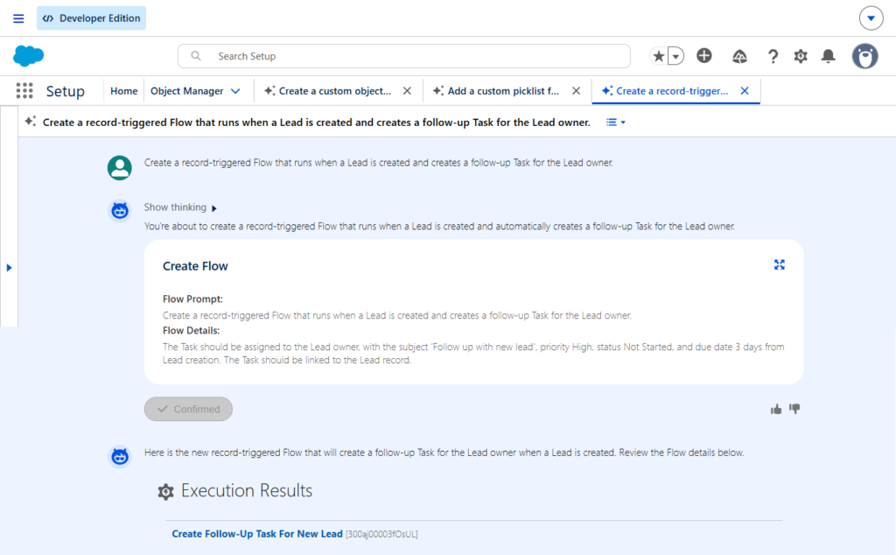896x555 pixels.
Task: Close the 'Add a custom picklist f...' tab
Action: click(x=576, y=91)
